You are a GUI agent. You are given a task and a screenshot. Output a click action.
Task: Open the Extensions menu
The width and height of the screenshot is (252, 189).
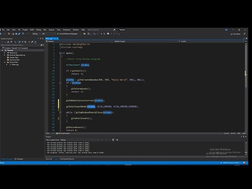pyautogui.click(x=67, y=30)
